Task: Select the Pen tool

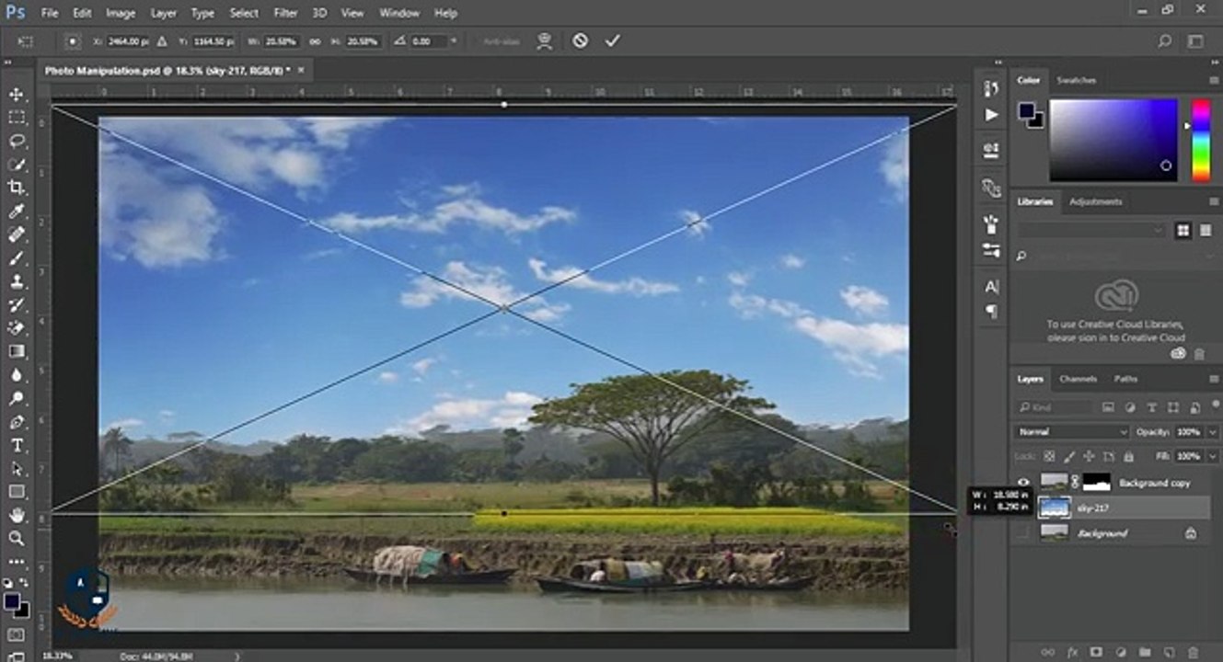Action: (x=17, y=422)
